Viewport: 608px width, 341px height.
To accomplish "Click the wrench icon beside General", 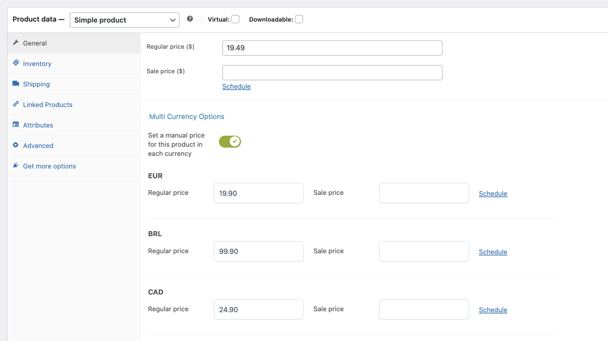I will point(16,42).
